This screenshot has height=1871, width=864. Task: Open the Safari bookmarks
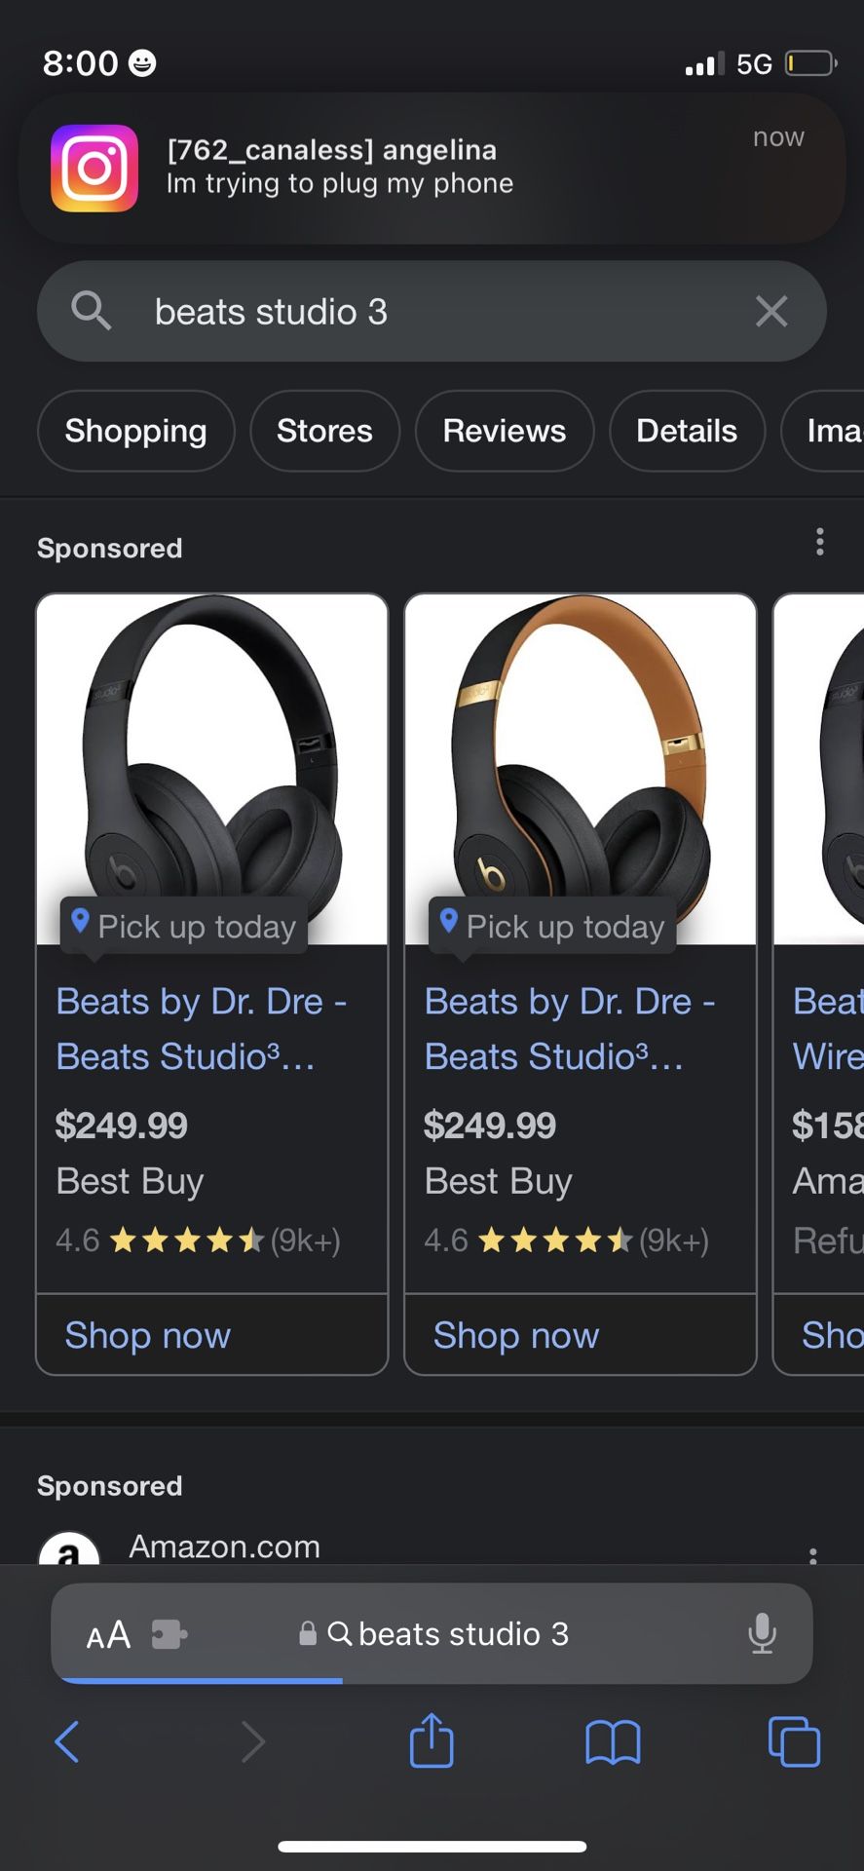tap(612, 1744)
